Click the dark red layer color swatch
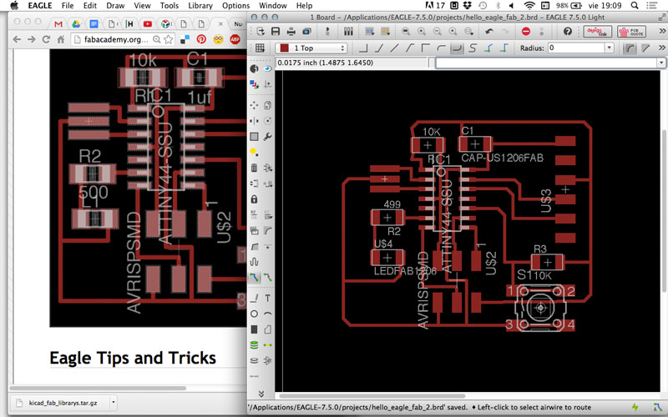 point(284,48)
